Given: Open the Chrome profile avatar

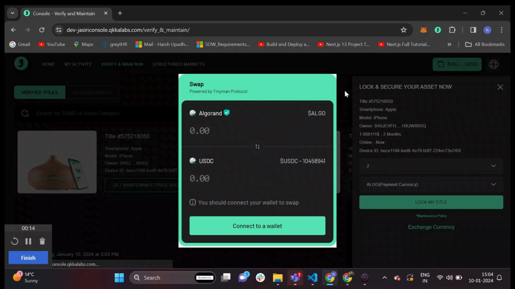Looking at the screenshot, I should 487,30.
